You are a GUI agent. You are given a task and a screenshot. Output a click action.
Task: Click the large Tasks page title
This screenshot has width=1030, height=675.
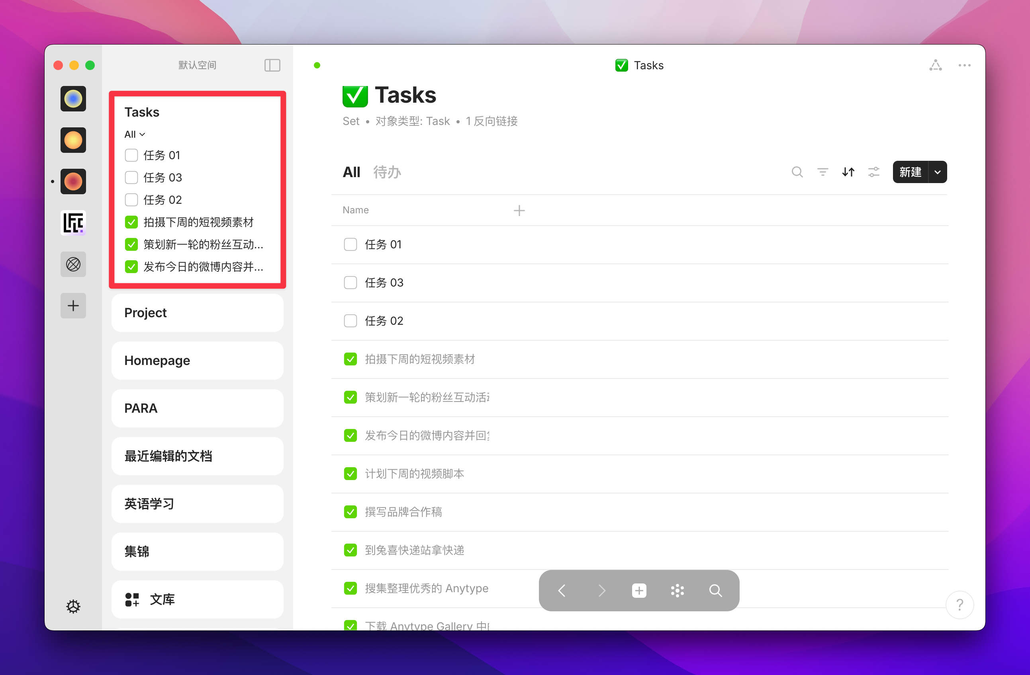pyautogui.click(x=405, y=95)
